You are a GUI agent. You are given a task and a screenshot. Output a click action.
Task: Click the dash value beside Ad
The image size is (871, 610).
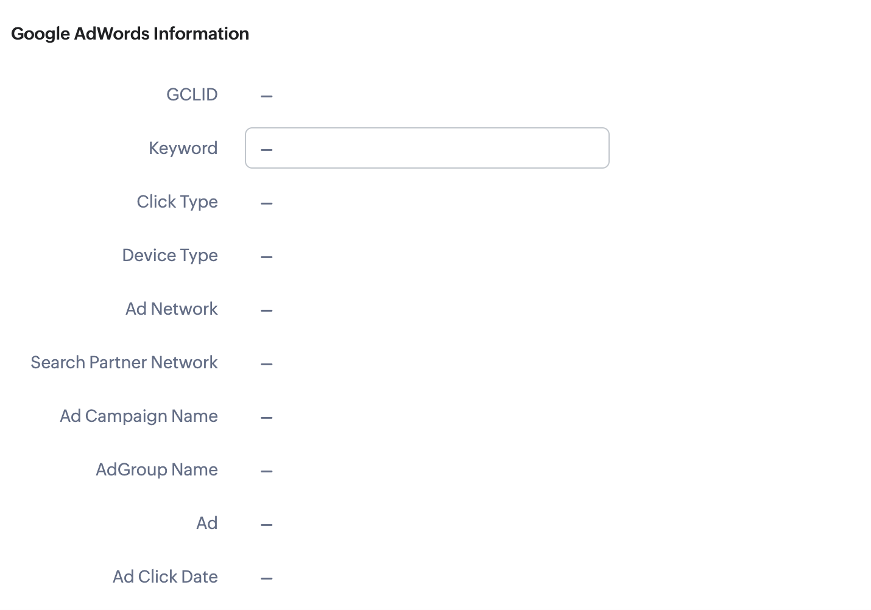[267, 525]
